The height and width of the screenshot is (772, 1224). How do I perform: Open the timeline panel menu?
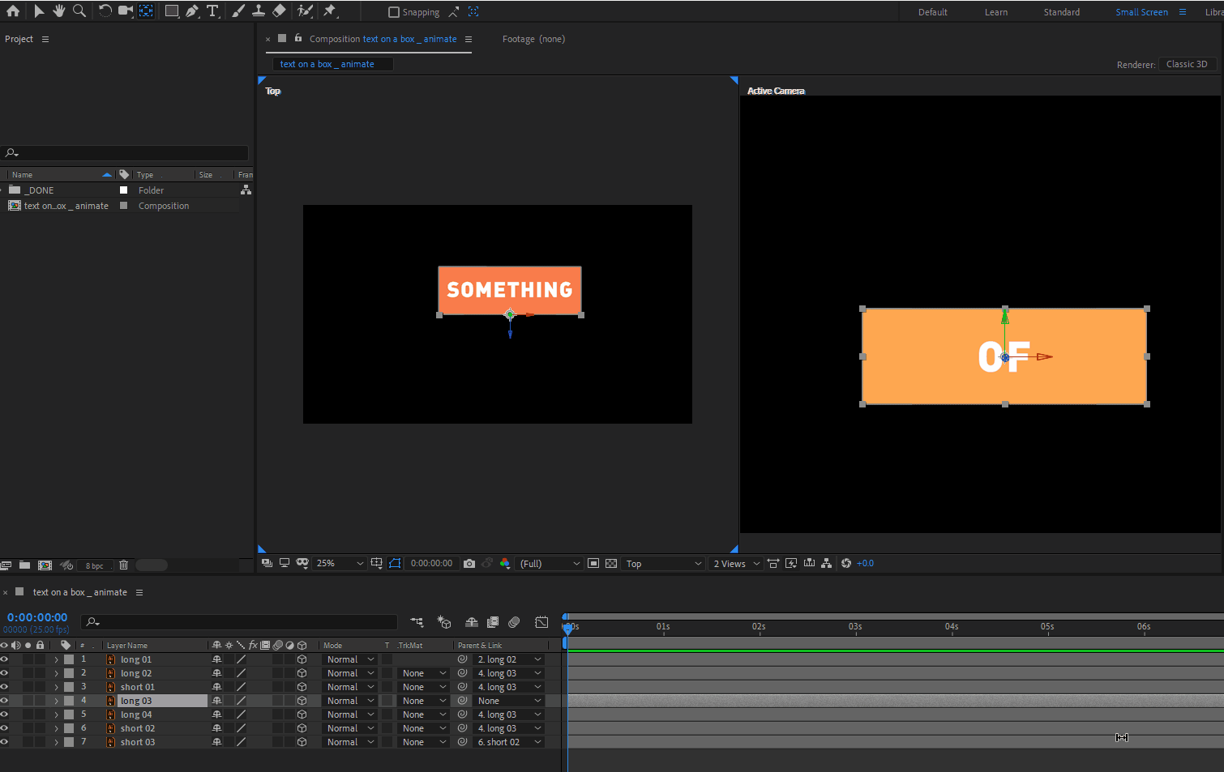coord(139,592)
